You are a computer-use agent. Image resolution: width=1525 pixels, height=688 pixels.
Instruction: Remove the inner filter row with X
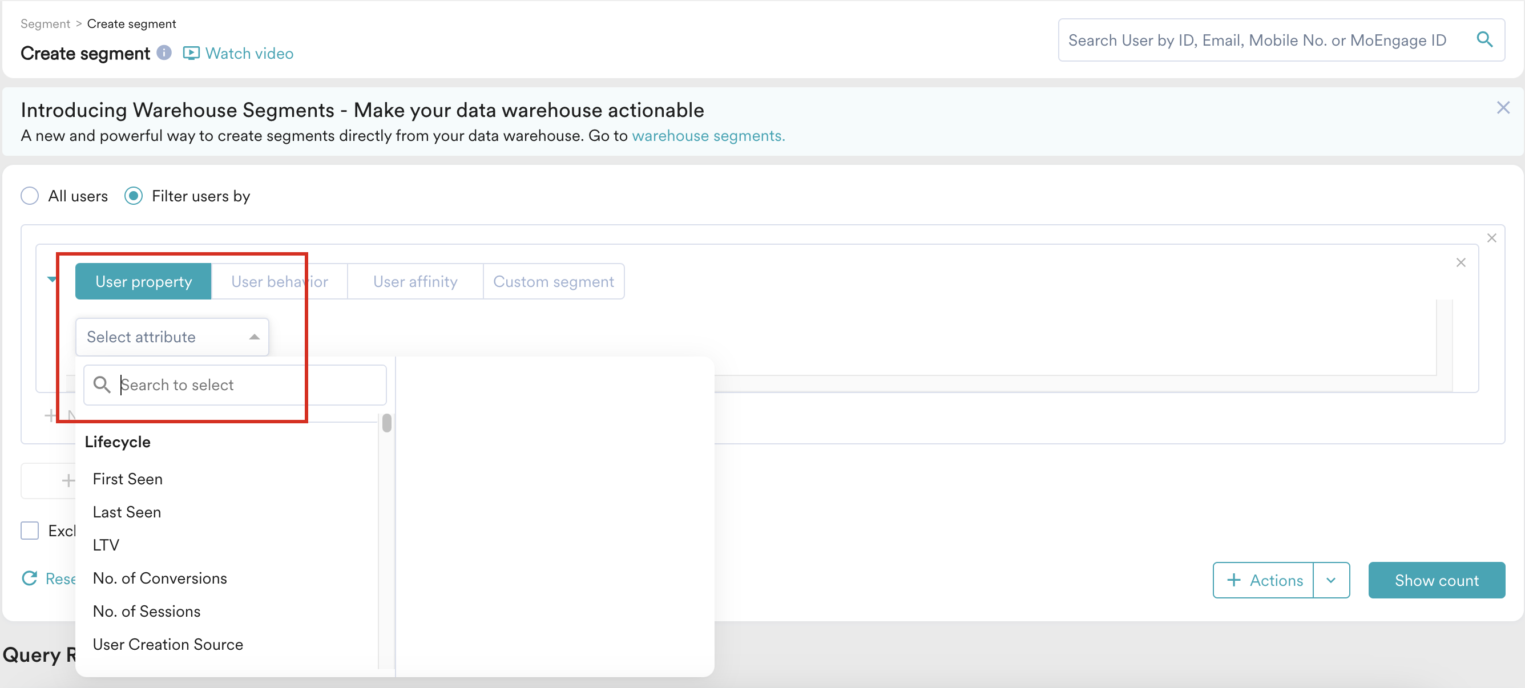coord(1461,262)
